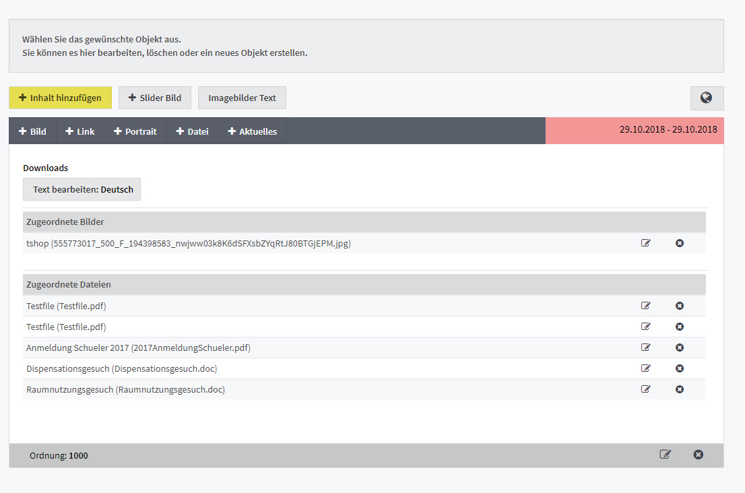The width and height of the screenshot is (745, 493).
Task: Click the first Testfile (Testfile.pdf) row
Action: point(364,306)
